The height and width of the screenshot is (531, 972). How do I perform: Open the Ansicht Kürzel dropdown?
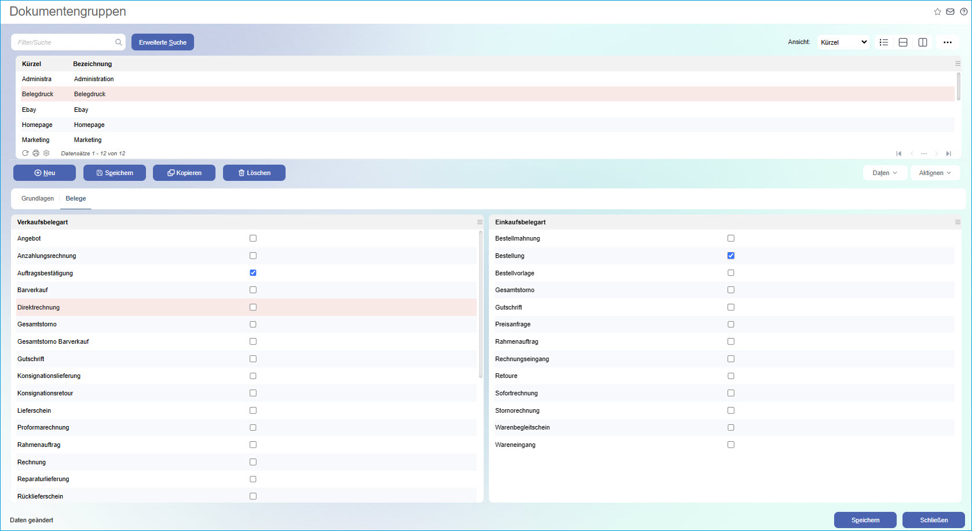point(843,42)
